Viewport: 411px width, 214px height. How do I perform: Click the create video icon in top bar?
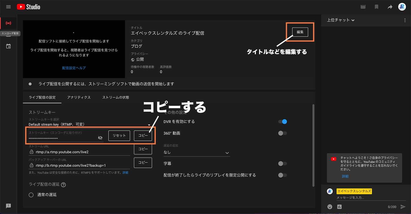coord(363,7)
